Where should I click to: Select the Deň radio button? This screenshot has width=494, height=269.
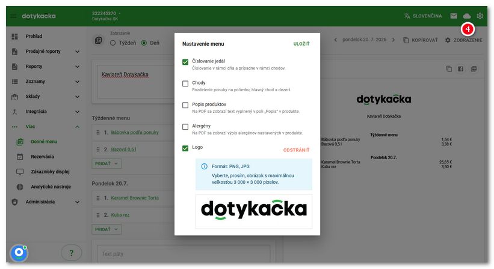tap(144, 43)
